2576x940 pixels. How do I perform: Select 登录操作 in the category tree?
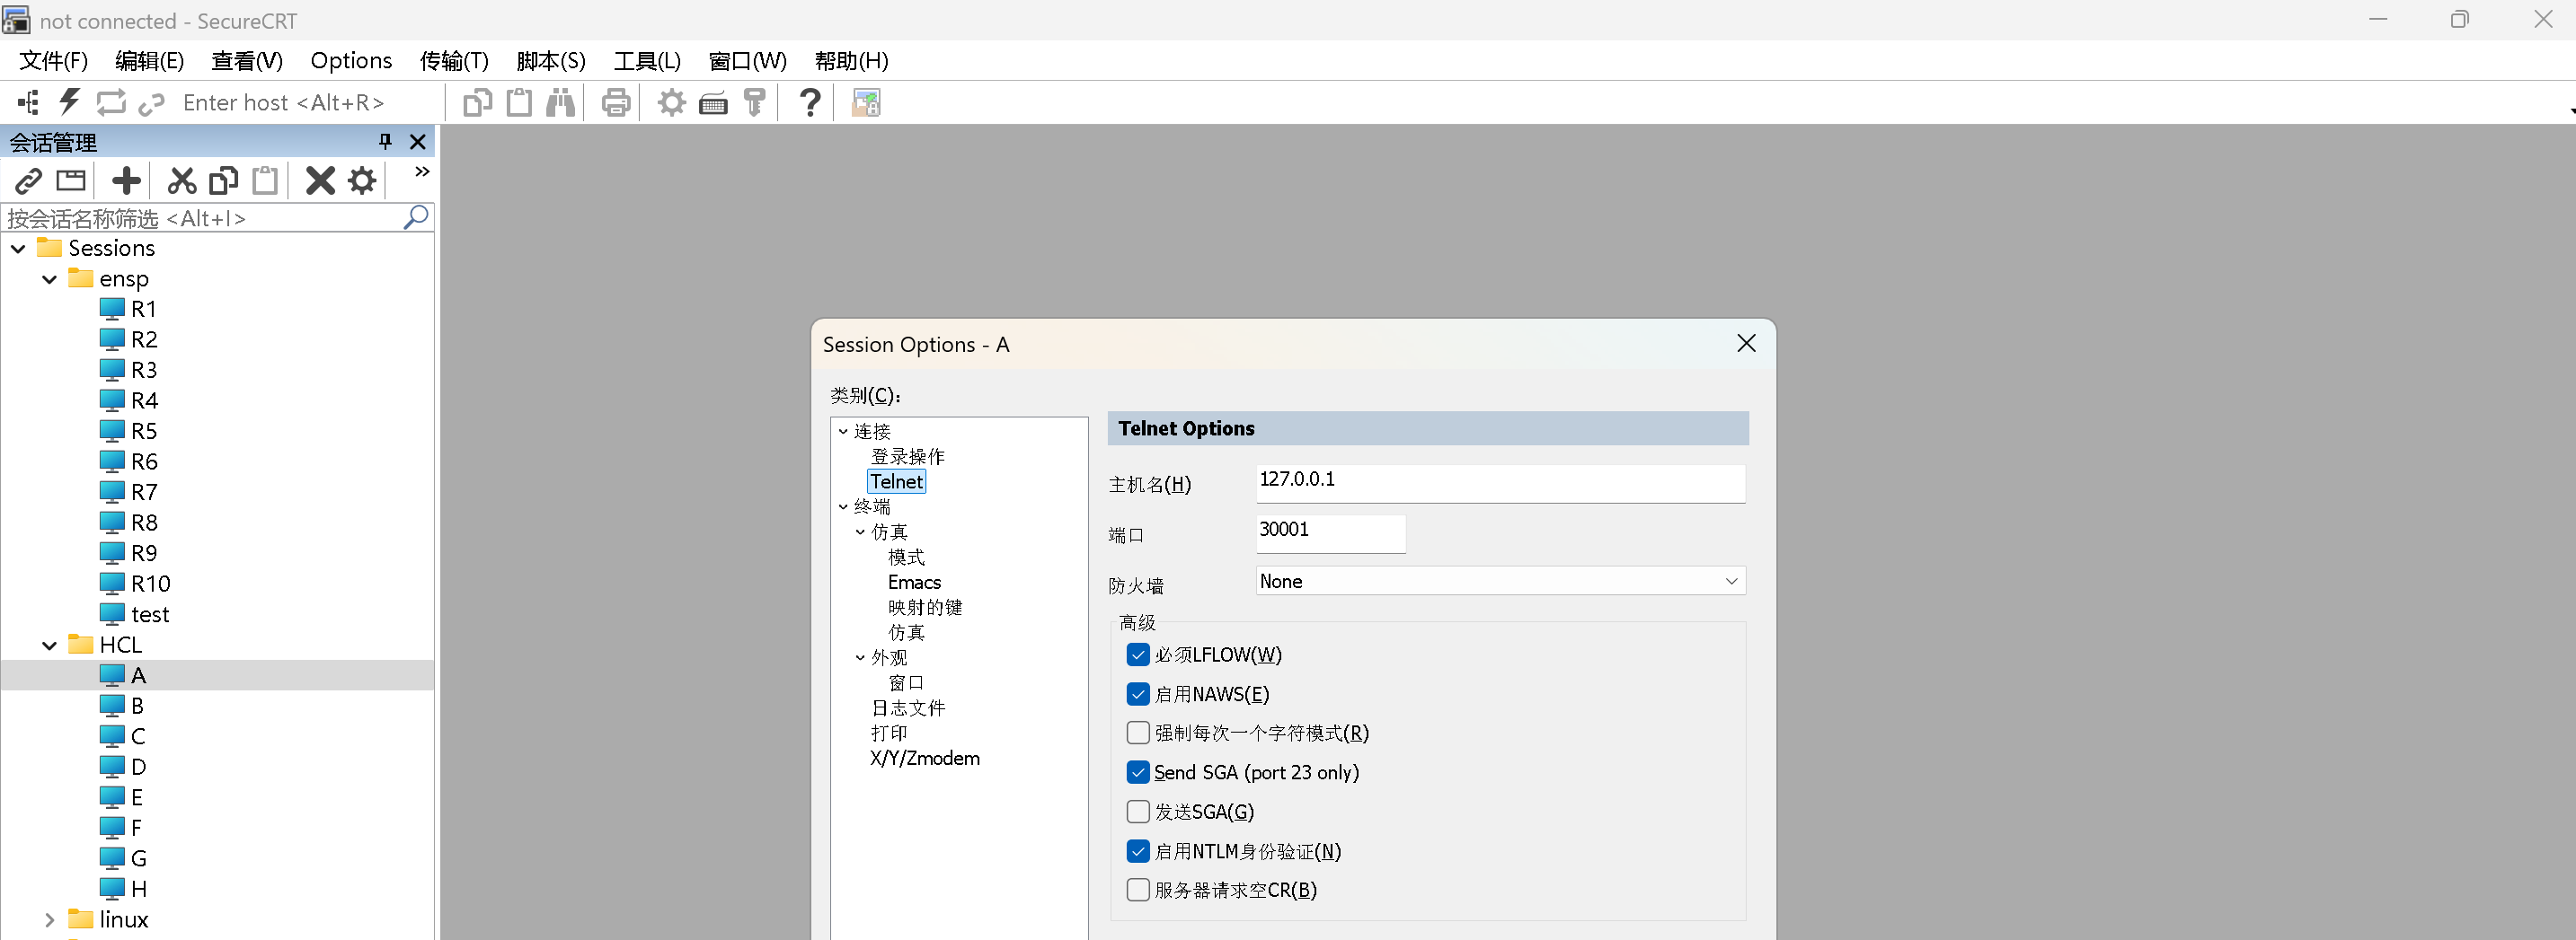click(907, 456)
